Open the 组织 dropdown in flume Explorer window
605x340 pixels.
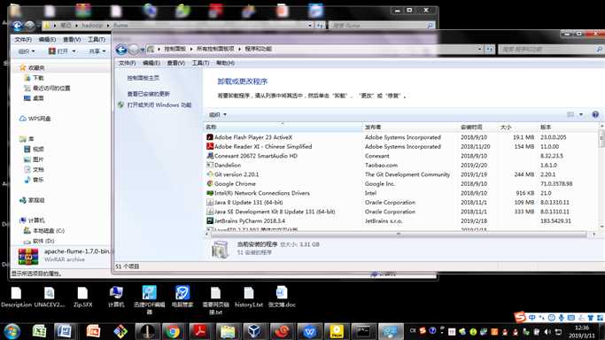pos(27,51)
